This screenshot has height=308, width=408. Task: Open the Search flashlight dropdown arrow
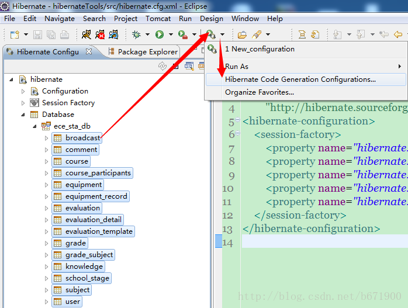pos(268,34)
